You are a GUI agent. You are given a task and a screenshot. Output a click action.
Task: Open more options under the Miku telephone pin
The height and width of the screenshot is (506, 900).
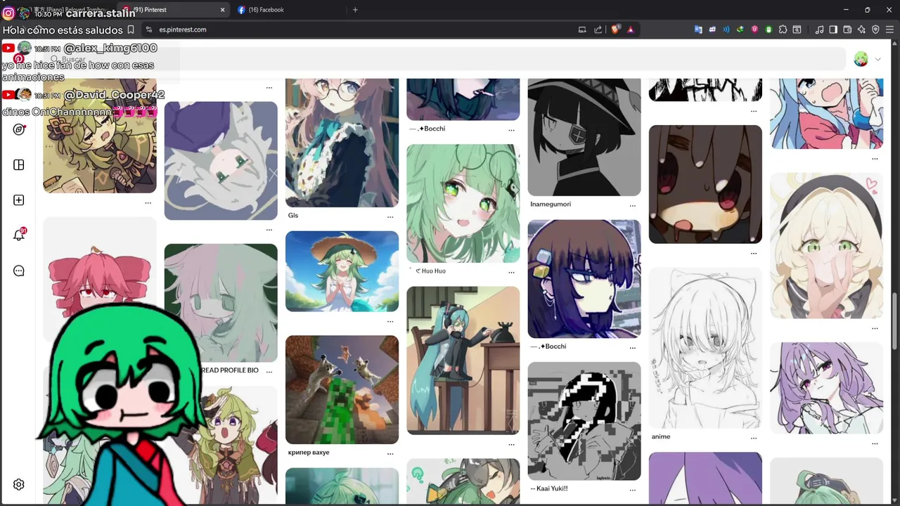coord(511,444)
